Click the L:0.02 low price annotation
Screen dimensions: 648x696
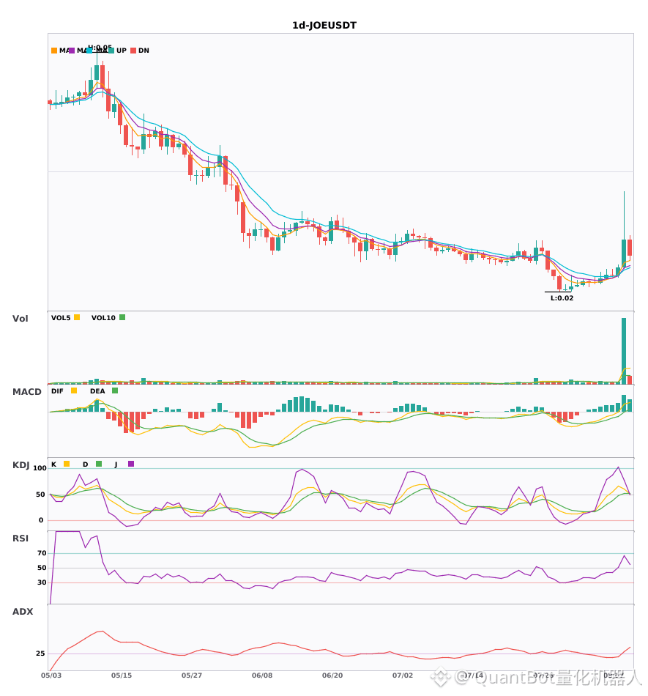pos(562,298)
